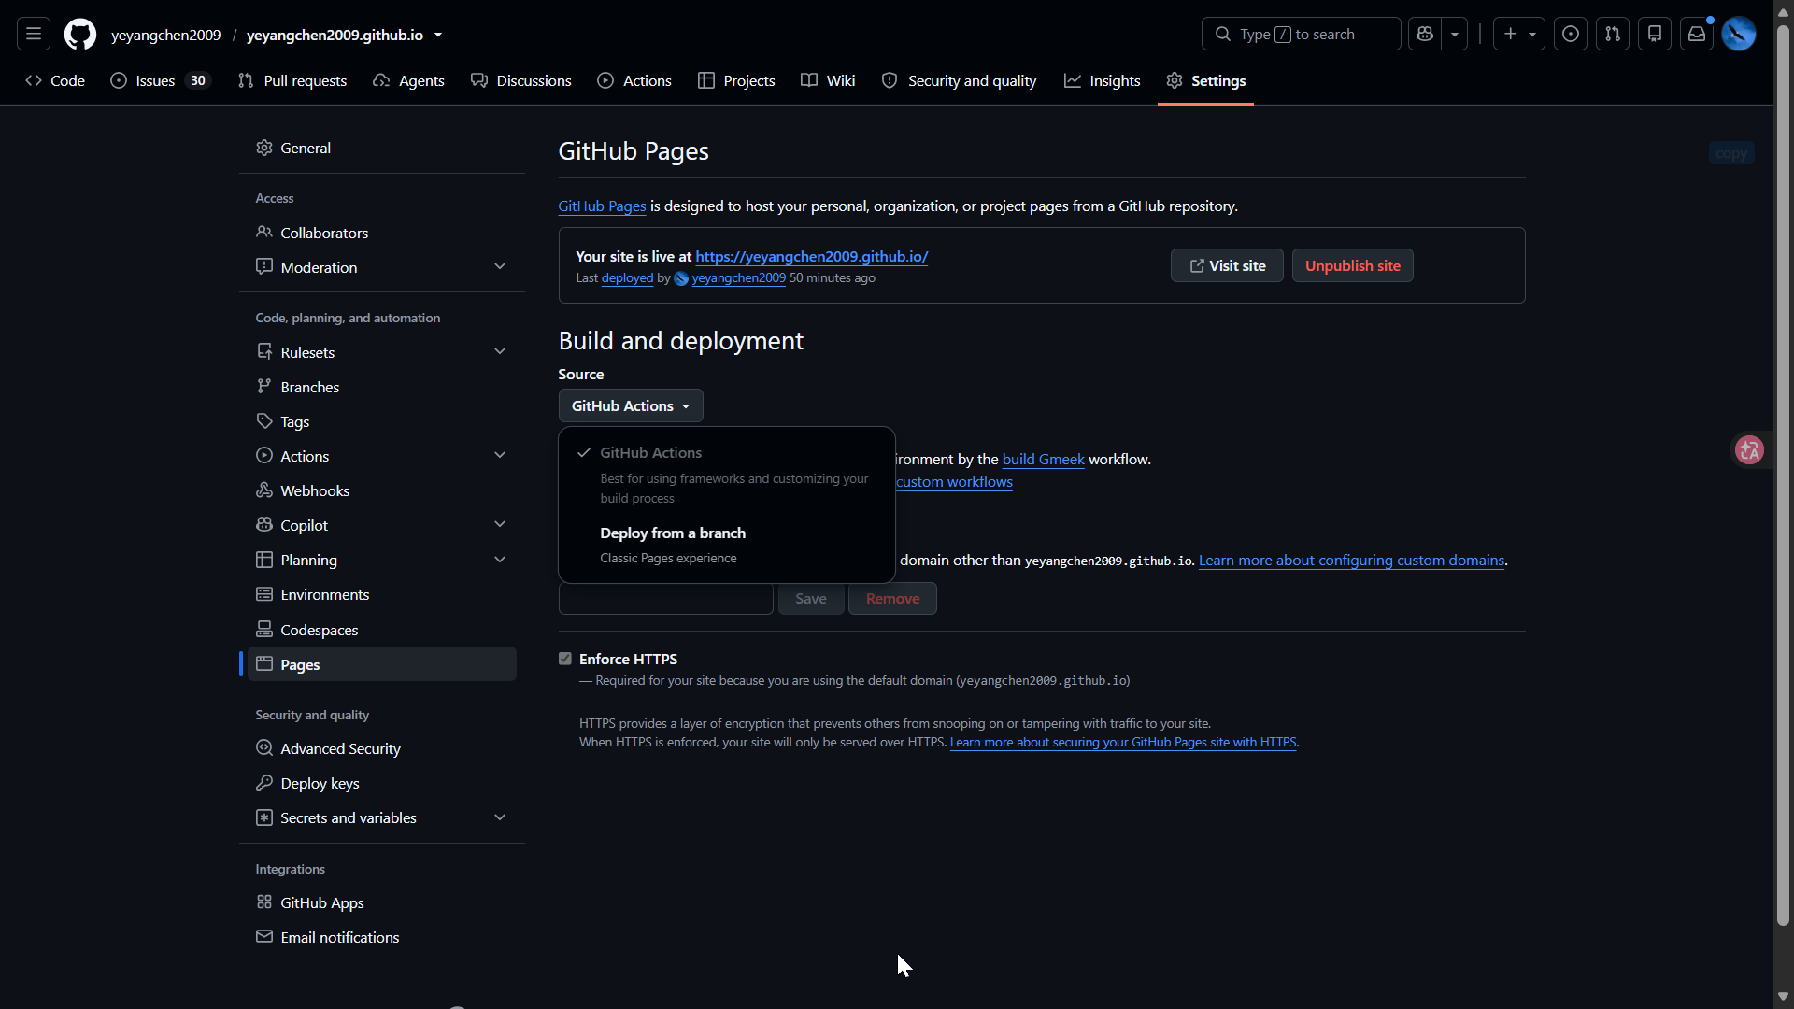Expand the Rulesets section chevron
This screenshot has height=1009, width=1794.
500,352
